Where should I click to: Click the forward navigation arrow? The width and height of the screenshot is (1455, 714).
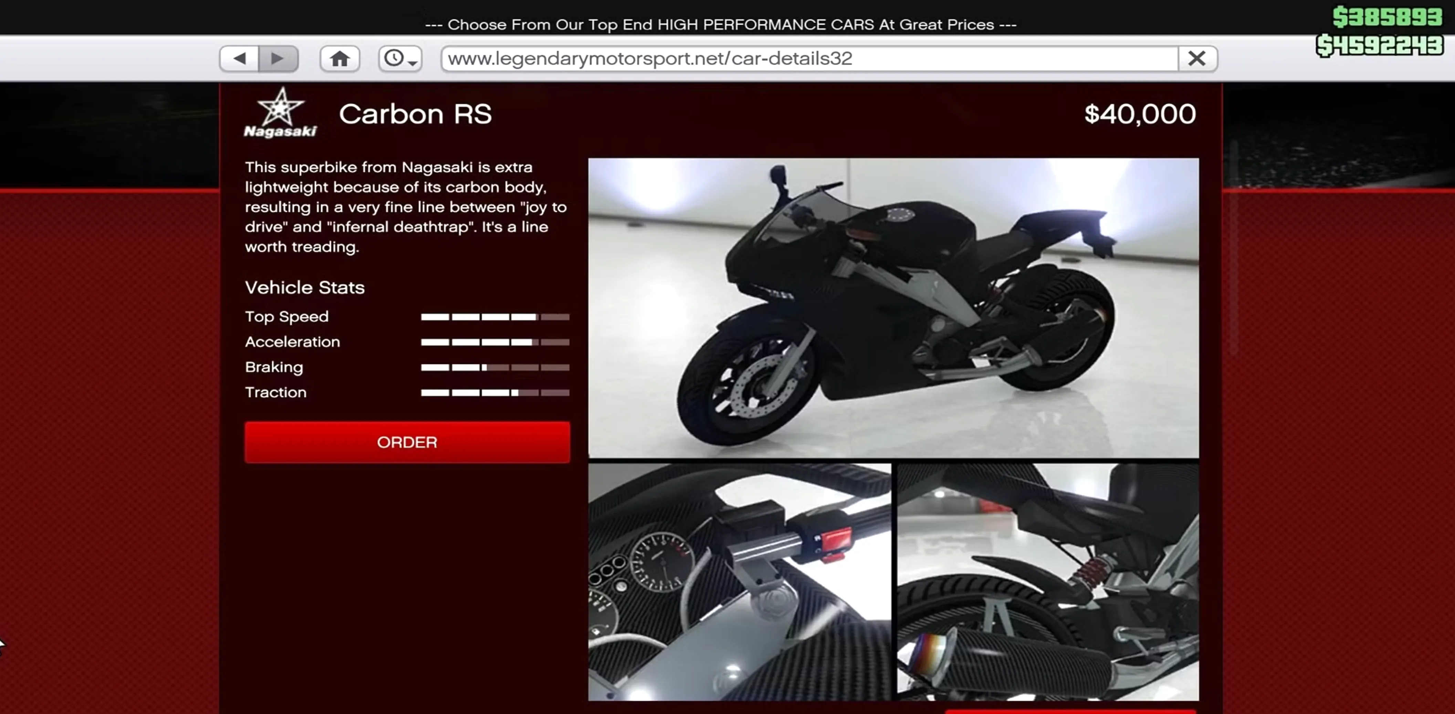point(278,58)
